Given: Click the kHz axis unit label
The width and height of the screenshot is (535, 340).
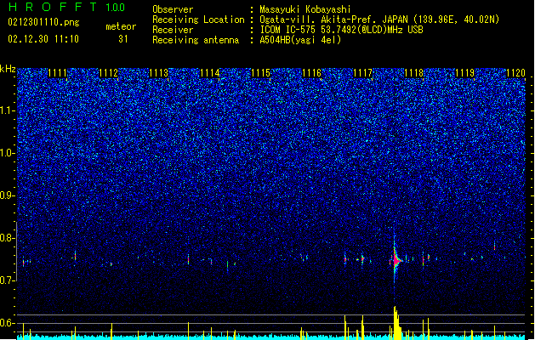Looking at the screenshot, I should click(8, 69).
